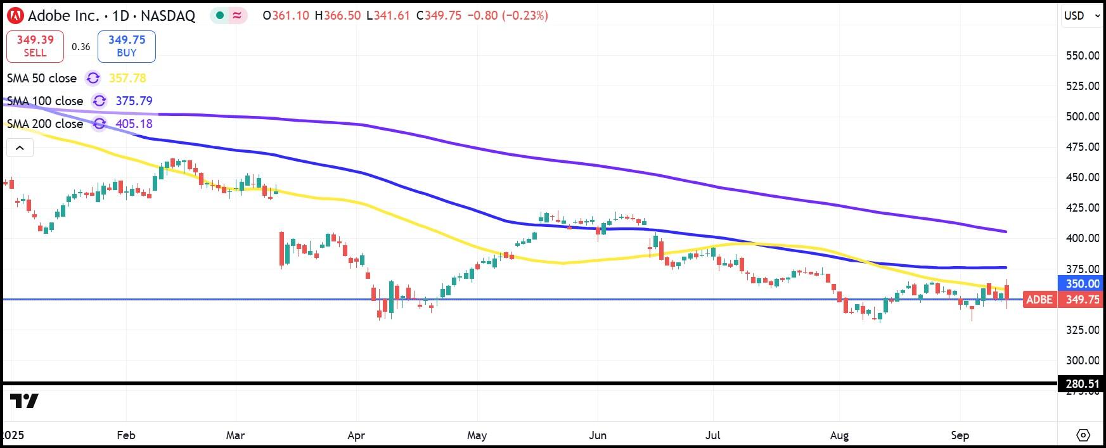Viewport: 1106px width, 448px height.
Task: Click the Feb label on the time axis
Action: point(126,435)
